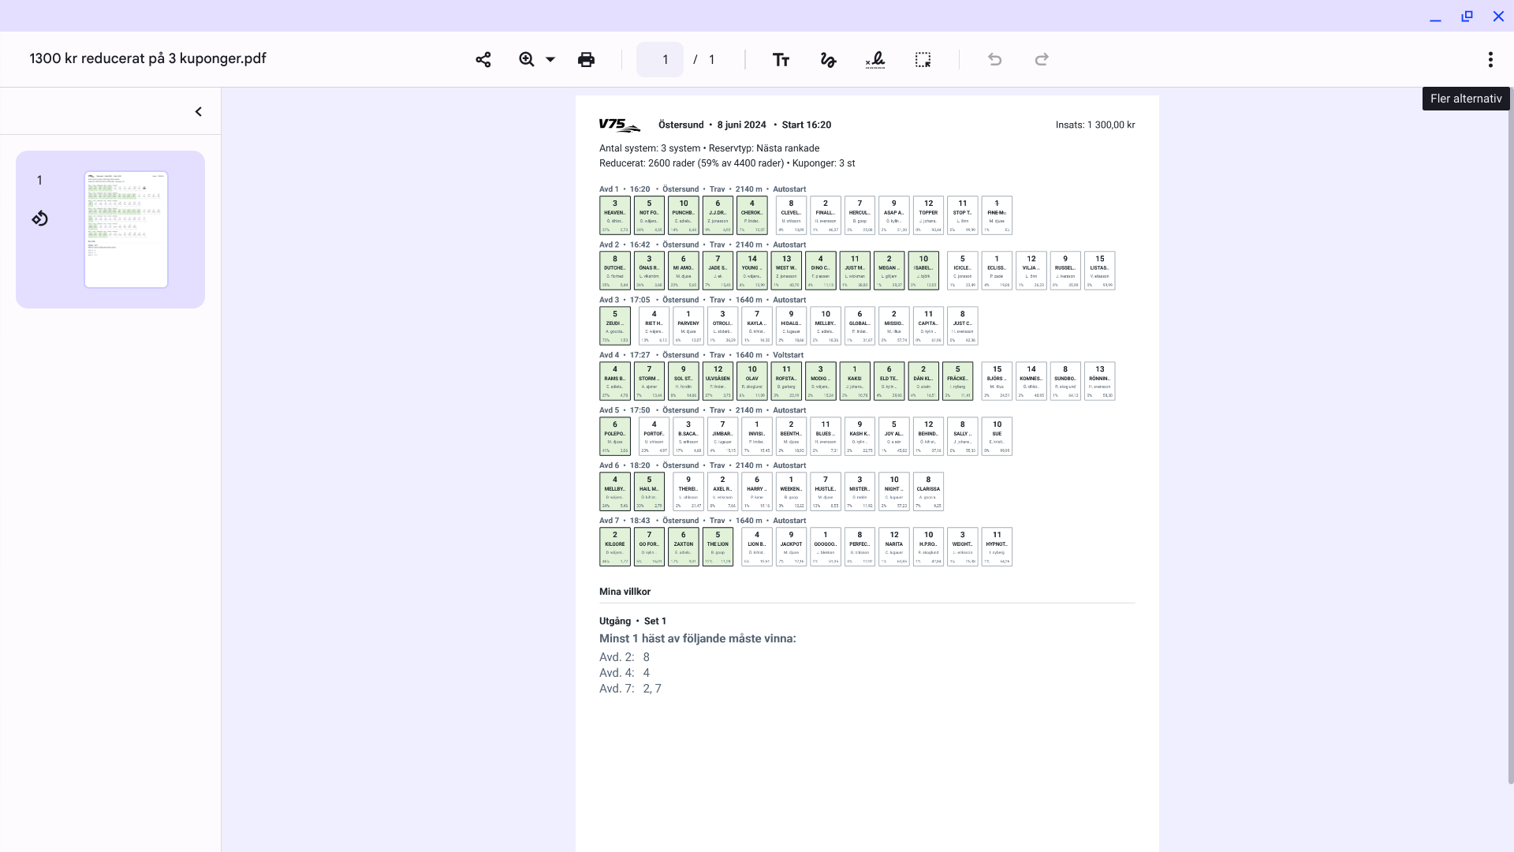Screen dimensions: 1514x852
Task: Open the three-dot more options menu
Action: point(1490,59)
